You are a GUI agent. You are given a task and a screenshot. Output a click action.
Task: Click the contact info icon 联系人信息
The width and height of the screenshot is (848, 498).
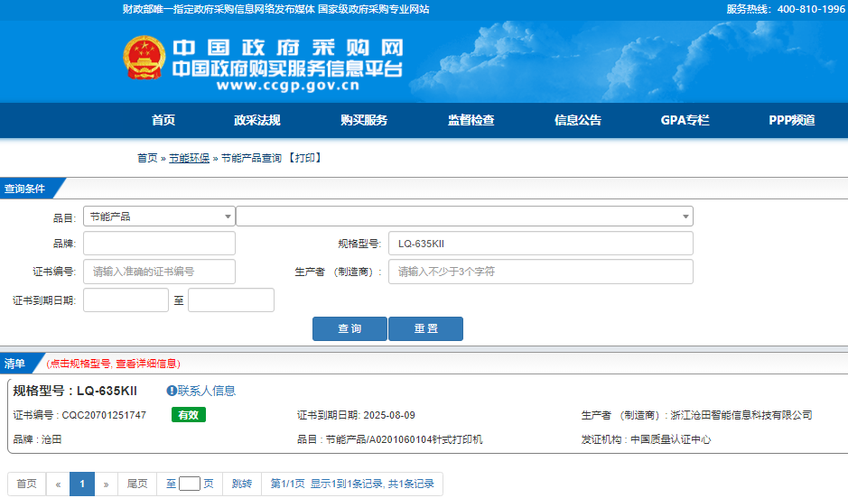(172, 391)
